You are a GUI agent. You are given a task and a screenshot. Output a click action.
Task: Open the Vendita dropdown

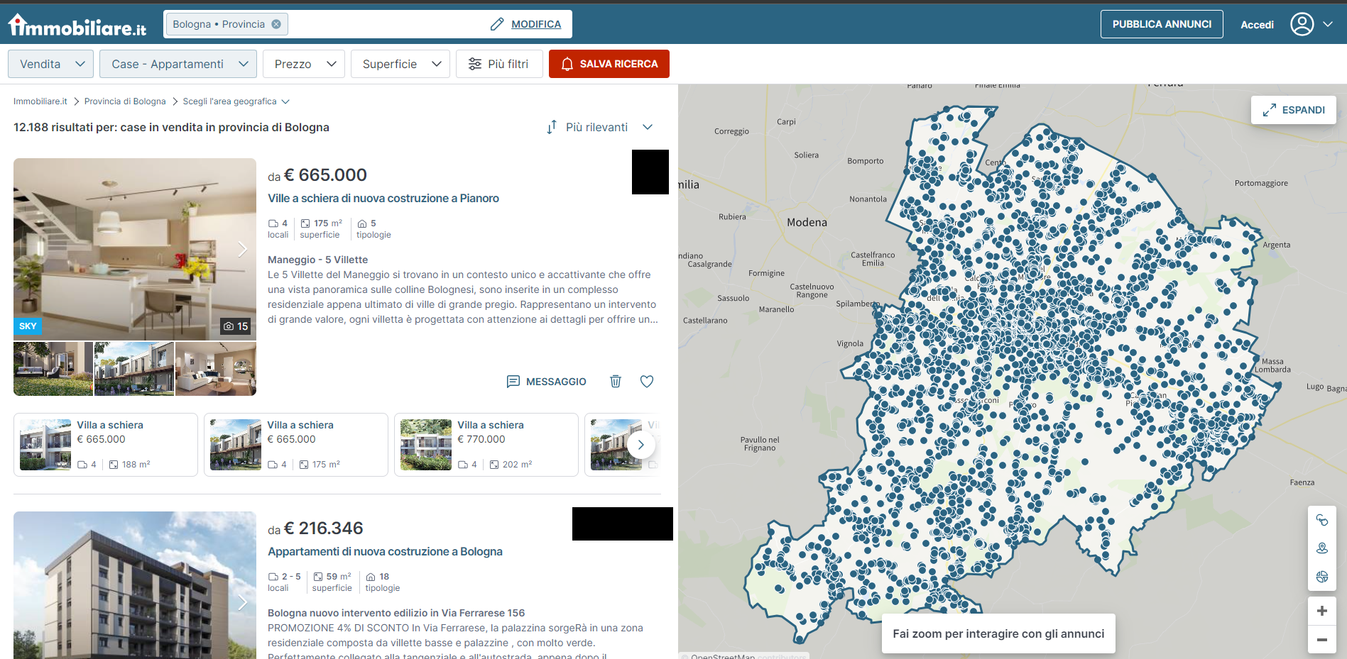[51, 64]
